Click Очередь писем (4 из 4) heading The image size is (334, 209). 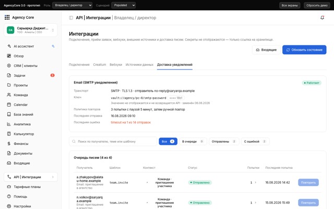pyautogui.click(x=93, y=158)
